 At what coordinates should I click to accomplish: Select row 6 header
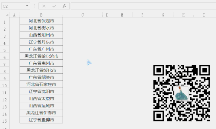[4, 56]
